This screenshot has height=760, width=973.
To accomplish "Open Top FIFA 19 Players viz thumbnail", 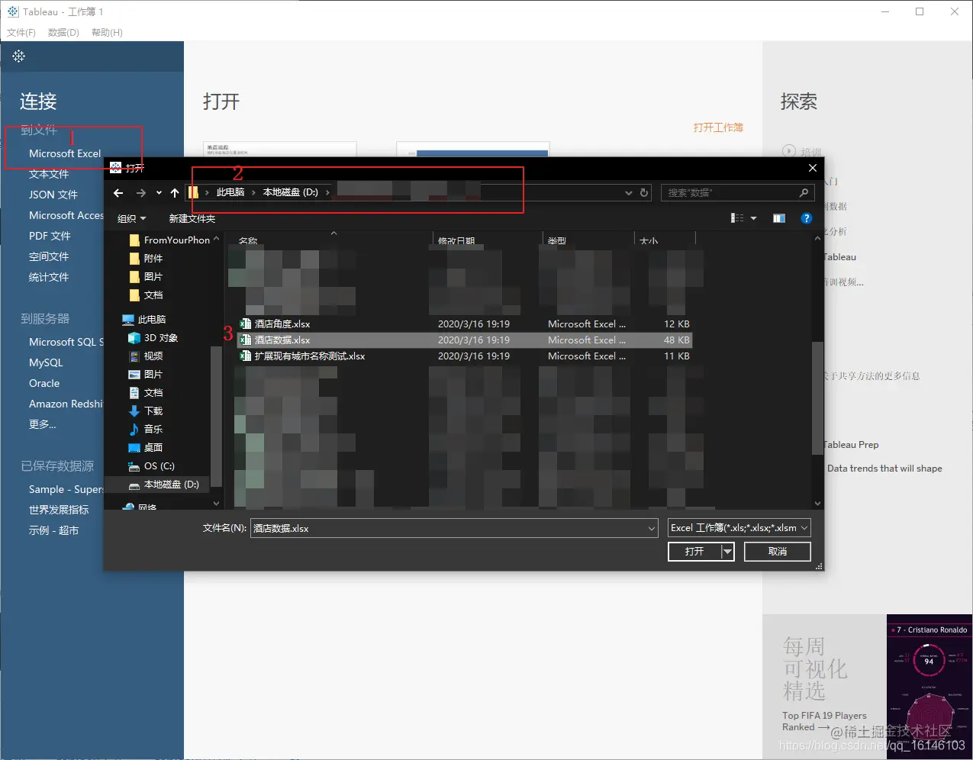I will [x=929, y=687].
